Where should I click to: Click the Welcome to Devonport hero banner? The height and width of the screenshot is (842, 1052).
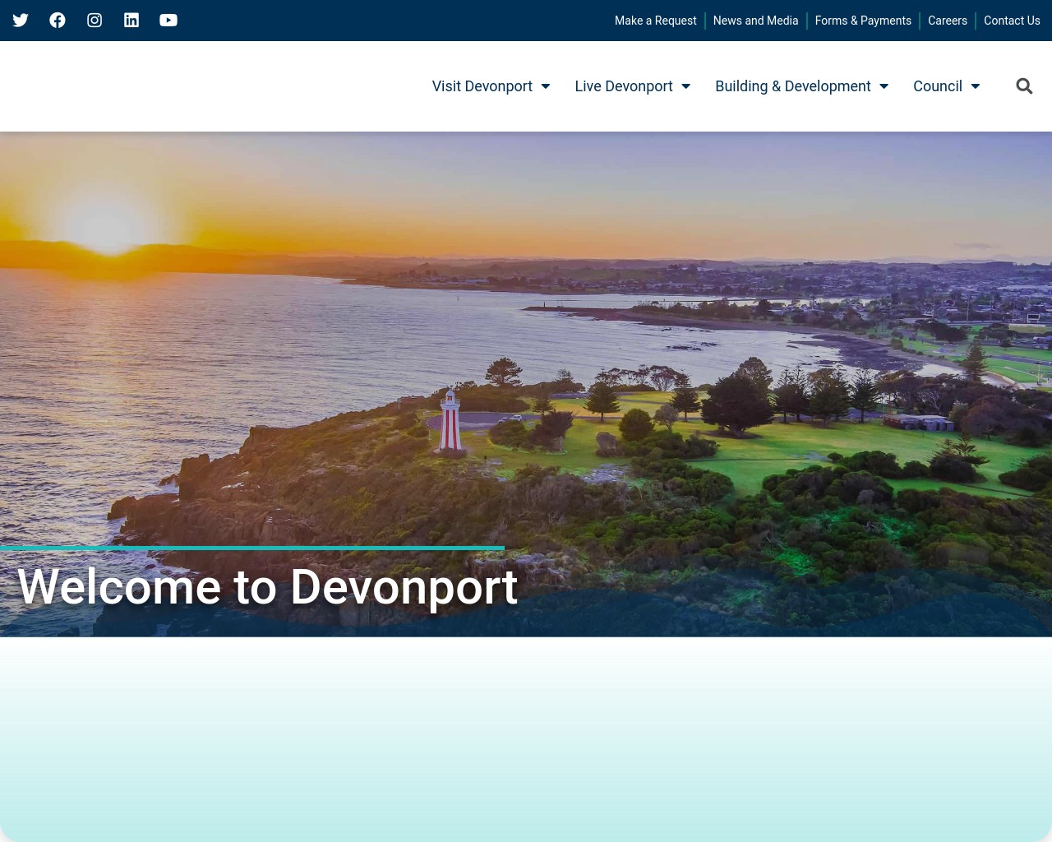point(526,386)
